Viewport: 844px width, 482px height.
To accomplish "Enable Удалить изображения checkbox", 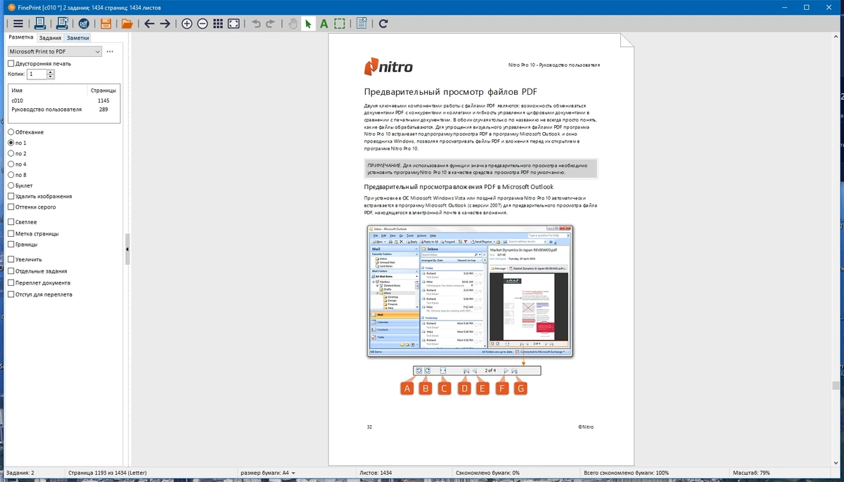I will click(x=11, y=196).
